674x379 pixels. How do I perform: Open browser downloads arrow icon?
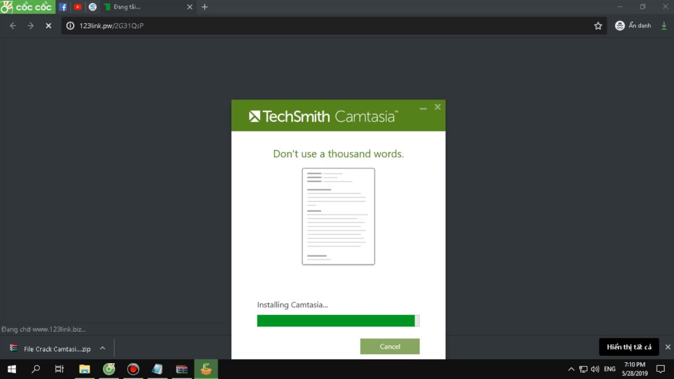click(663, 26)
